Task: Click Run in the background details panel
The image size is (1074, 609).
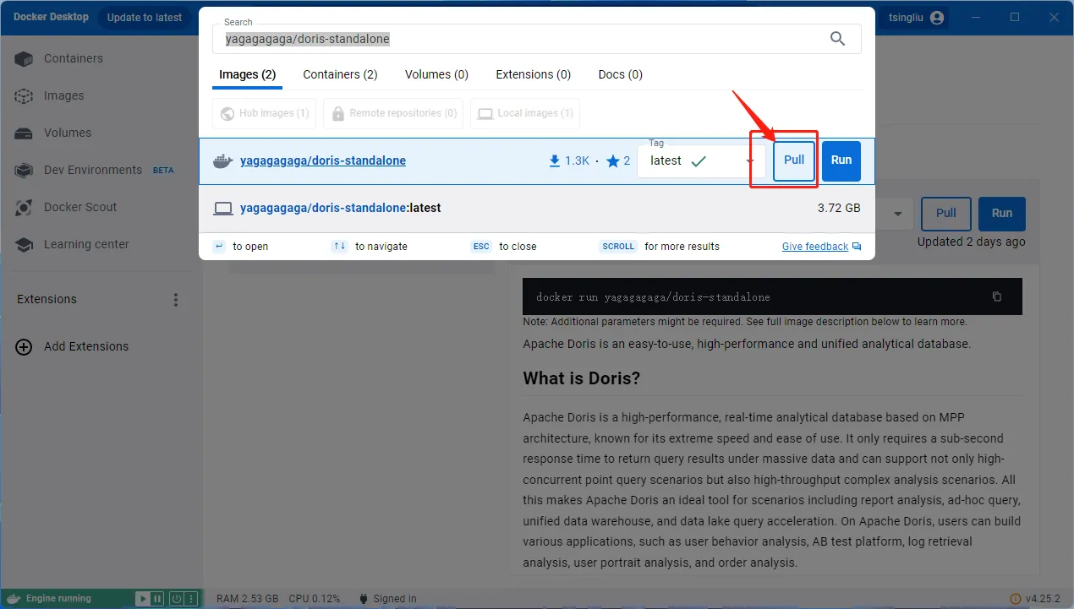Action: [x=1002, y=214]
